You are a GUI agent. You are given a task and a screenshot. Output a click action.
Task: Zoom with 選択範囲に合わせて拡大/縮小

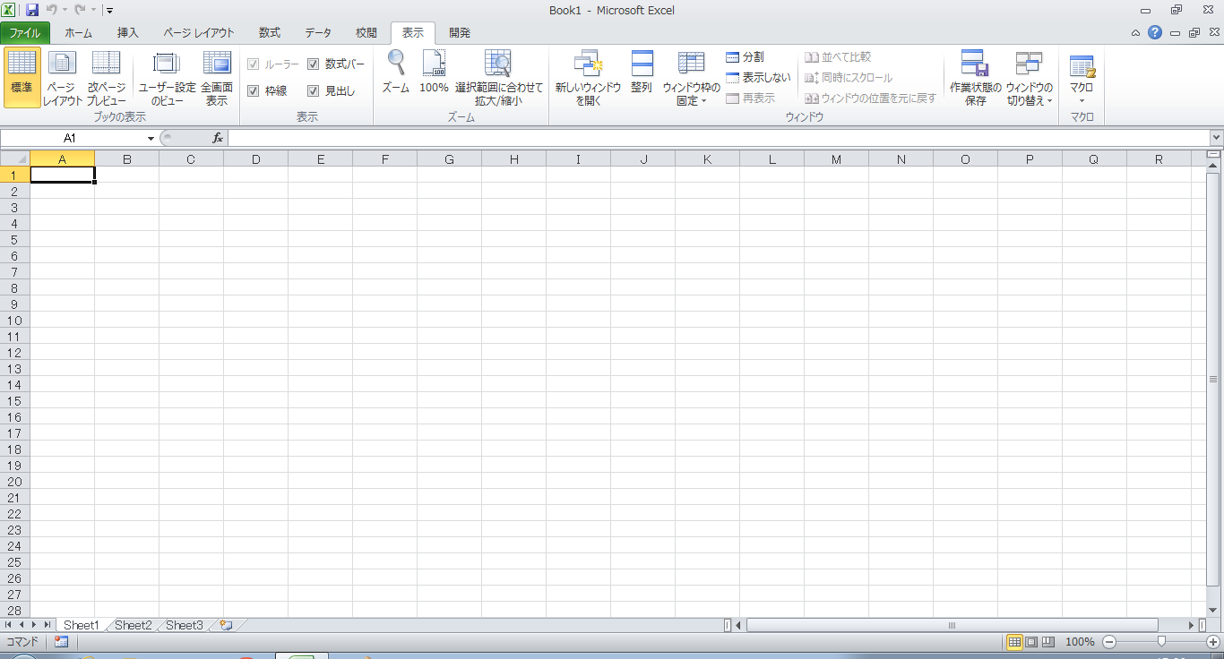coord(498,64)
